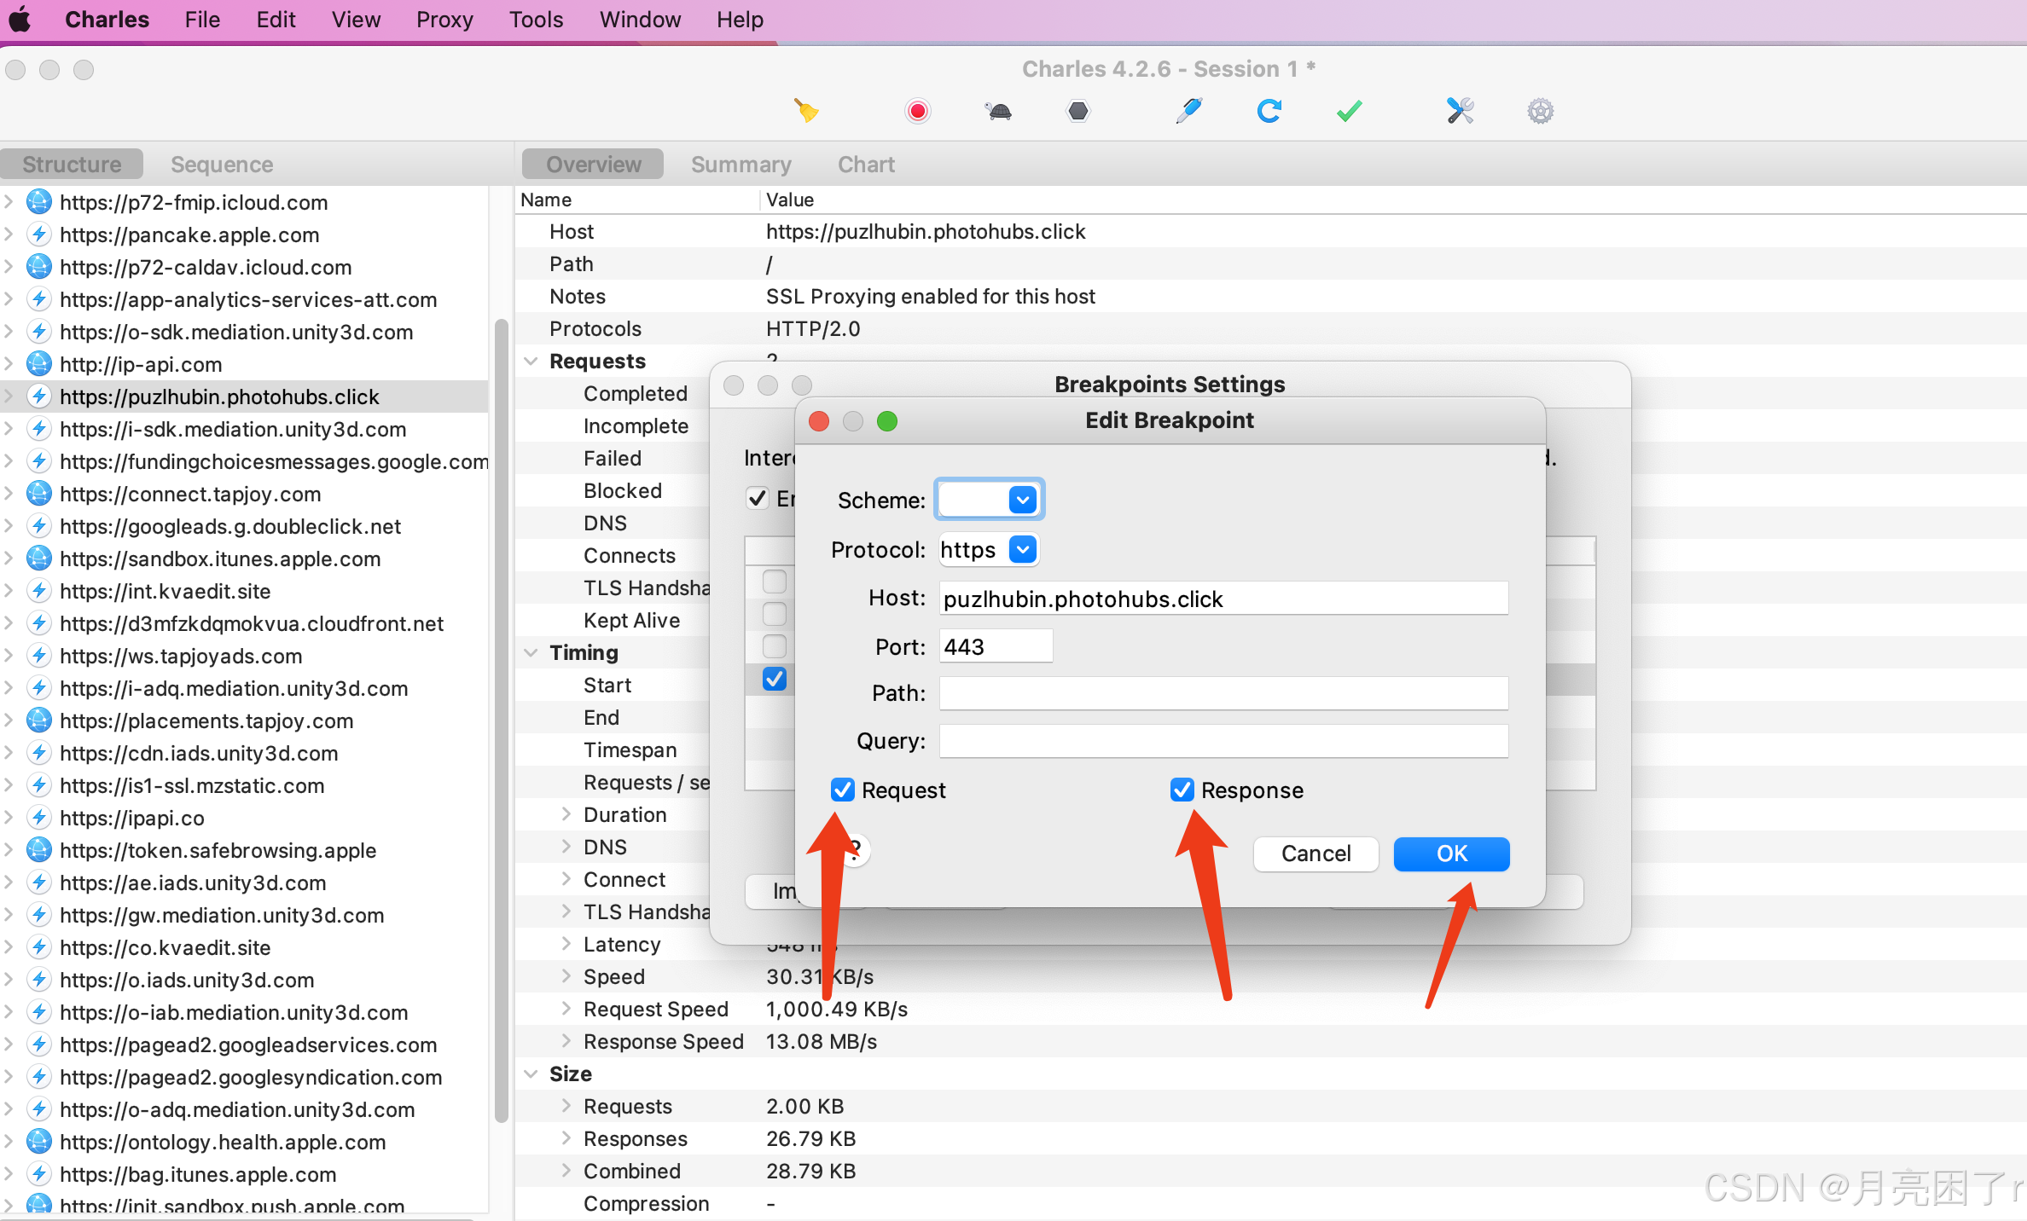The width and height of the screenshot is (2027, 1221).
Task: Toggle the hexagon Breakpoints icon
Action: [x=1078, y=111]
